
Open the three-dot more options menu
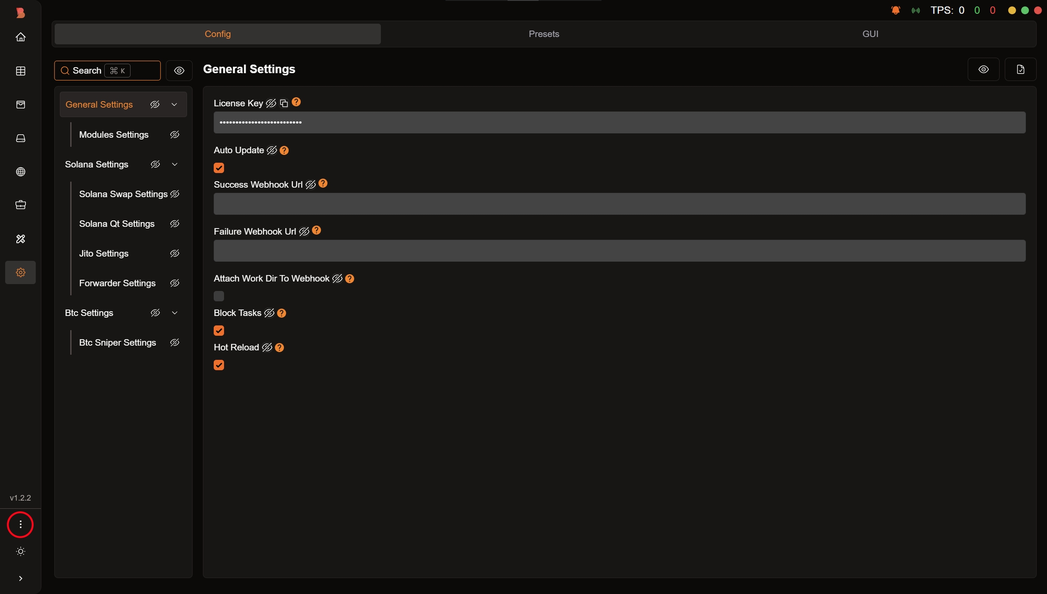(20, 525)
